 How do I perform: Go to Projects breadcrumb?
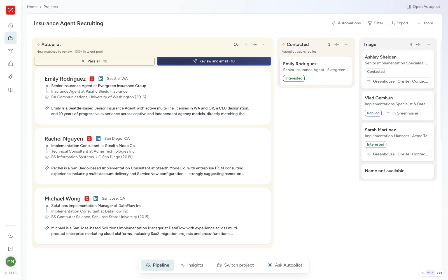coord(51,7)
